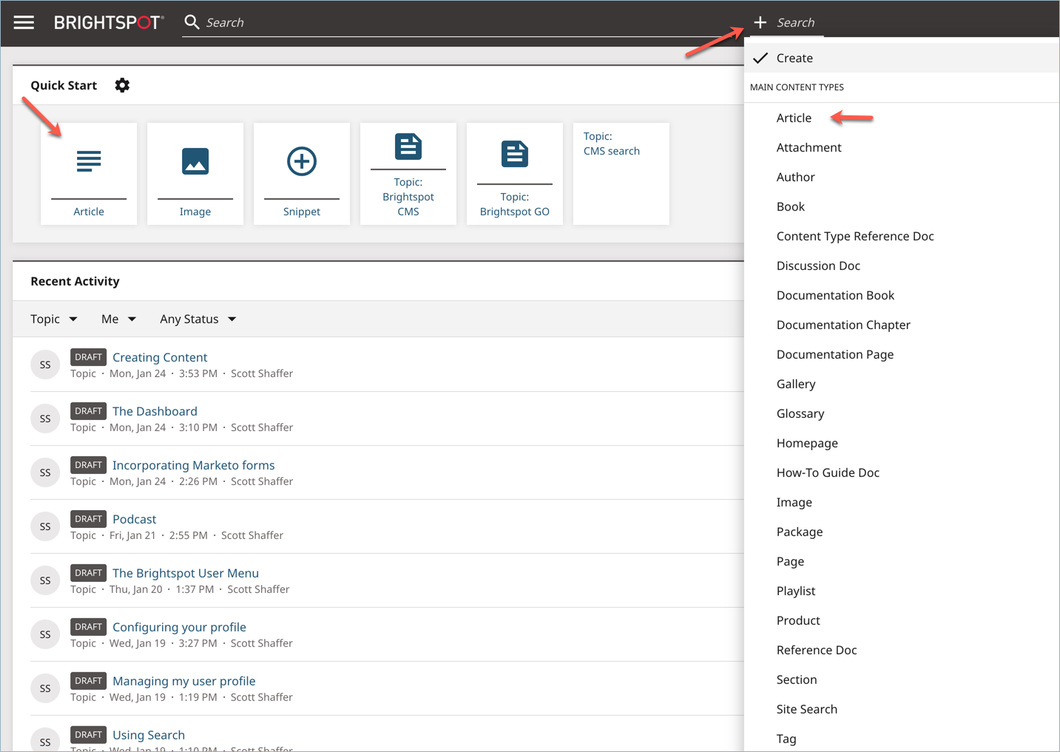The height and width of the screenshot is (752, 1060).
Task: Open The Dashboard draft
Action: pyautogui.click(x=155, y=411)
